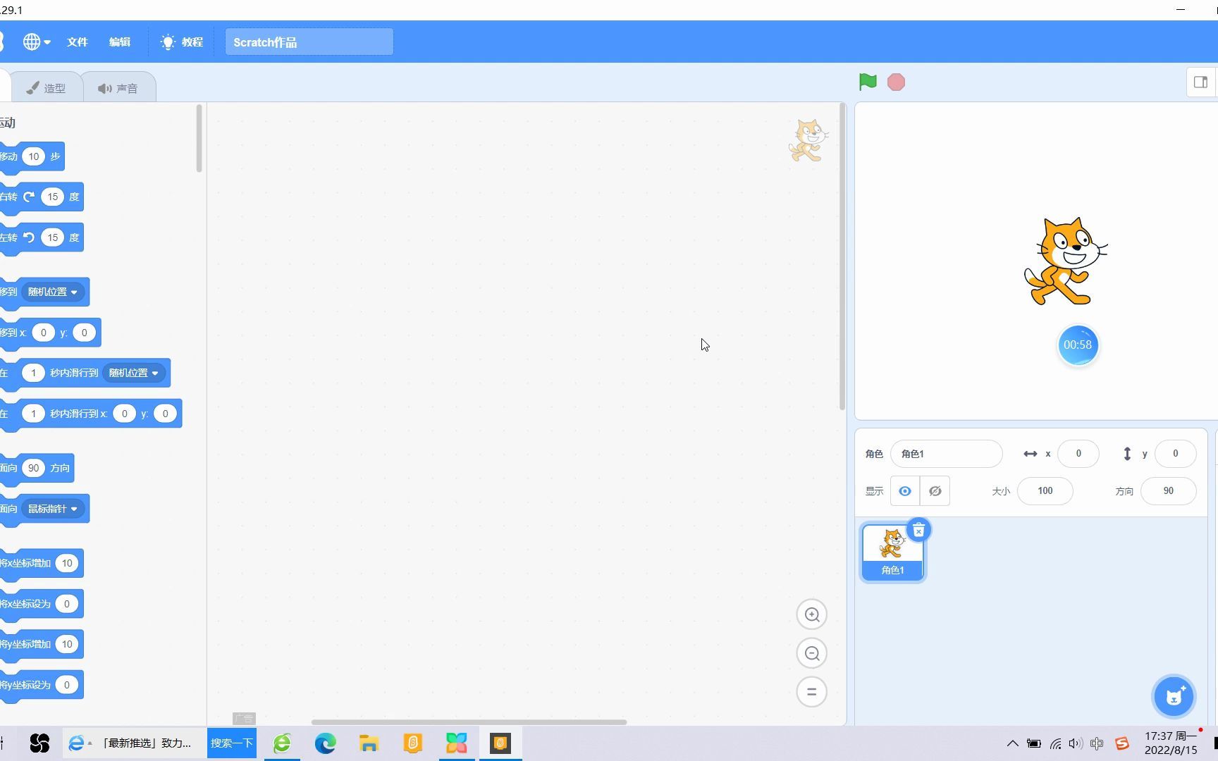
Task: Minimize the Scratch window
Action: (x=1181, y=9)
